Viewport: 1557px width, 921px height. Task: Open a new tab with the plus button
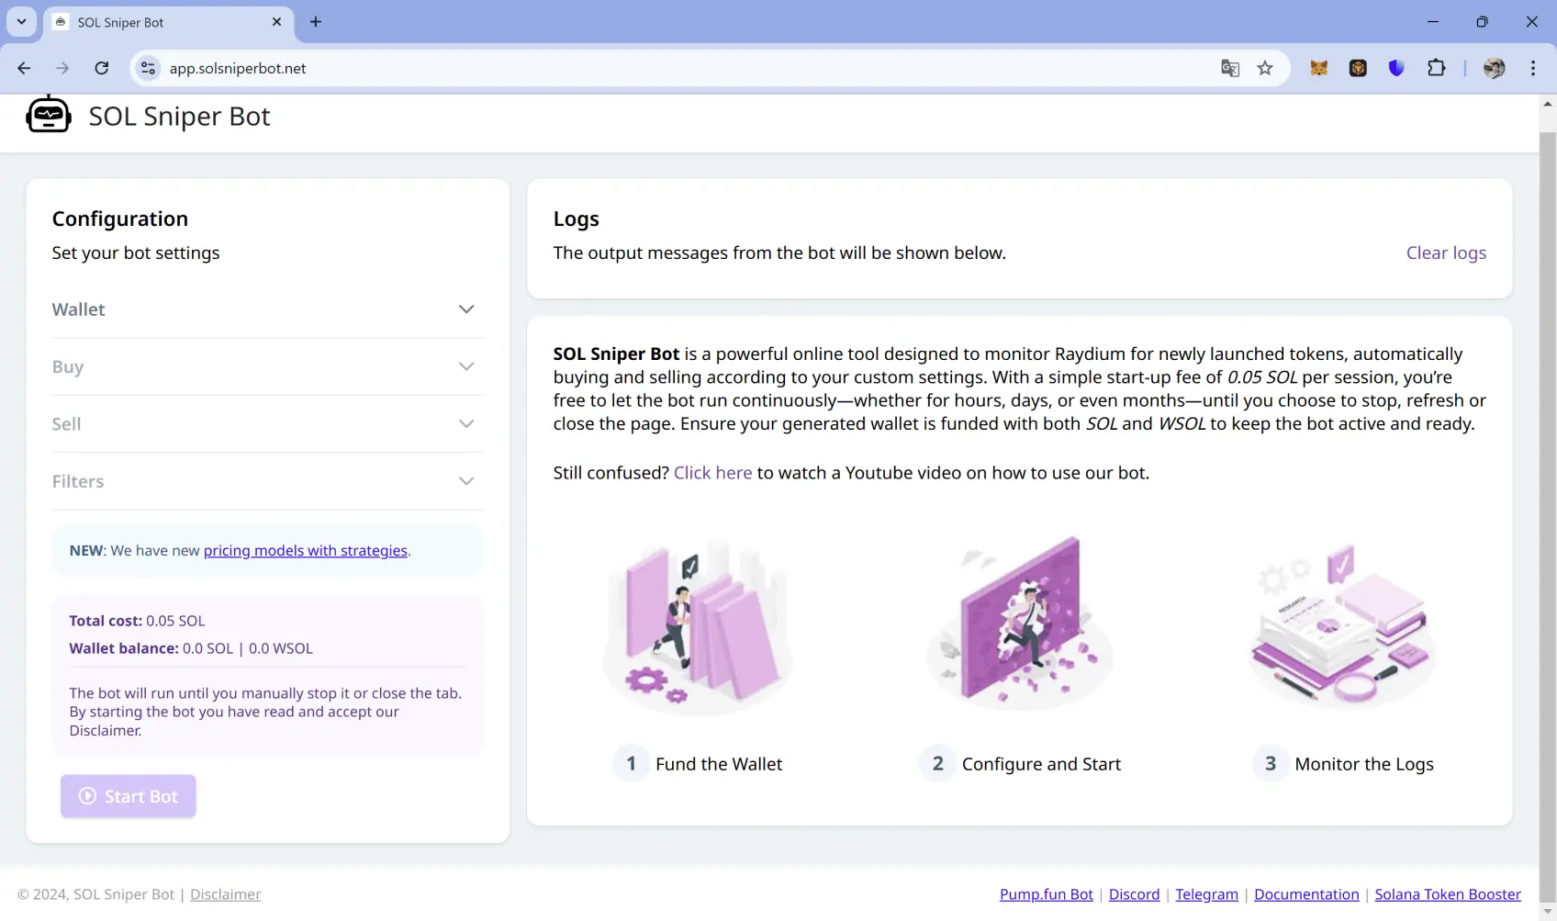point(316,22)
